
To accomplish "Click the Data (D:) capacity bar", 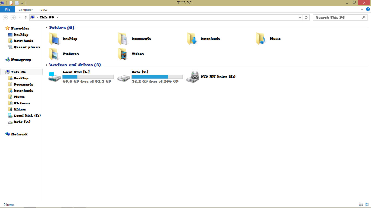I will coord(157,76).
